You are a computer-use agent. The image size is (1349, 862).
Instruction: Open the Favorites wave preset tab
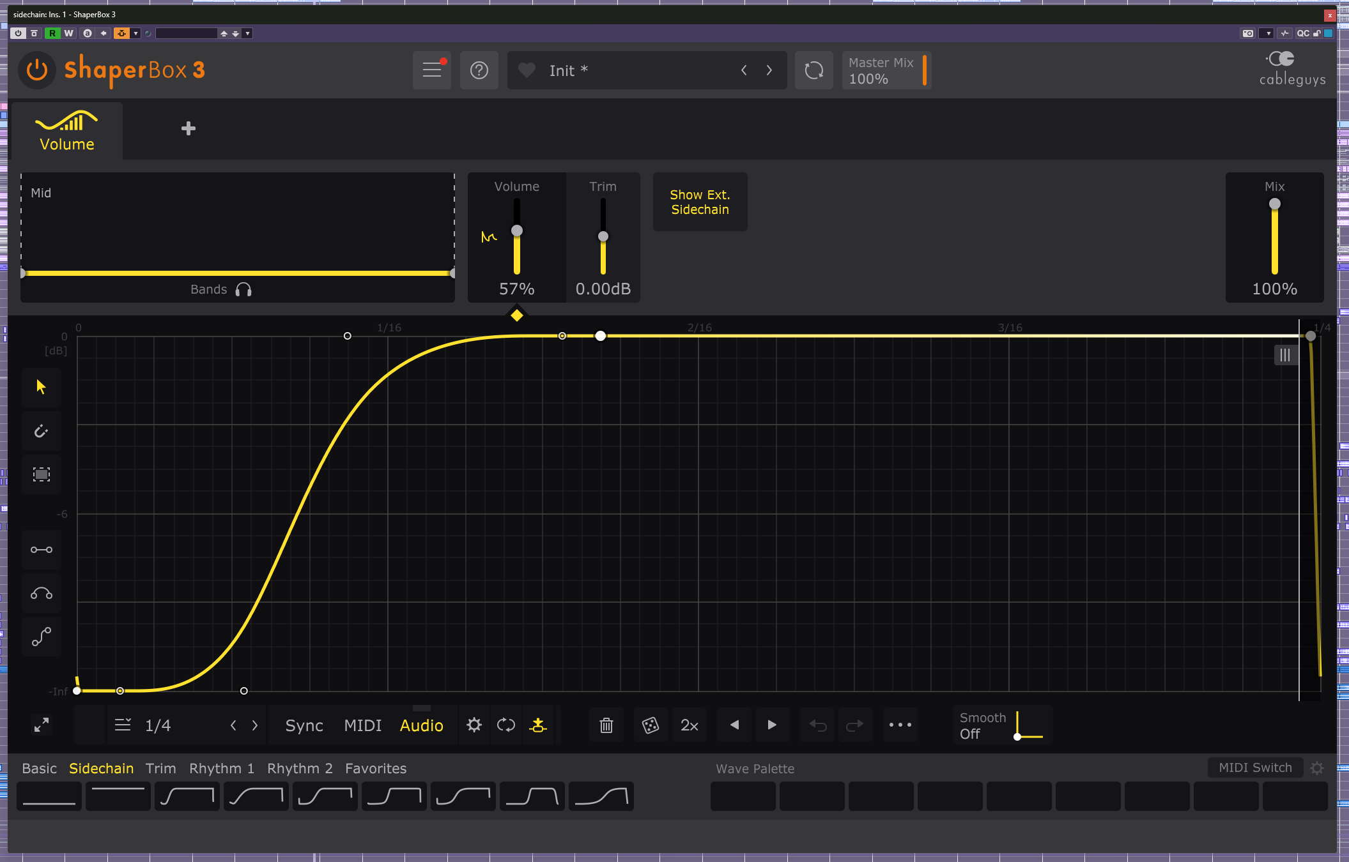pyautogui.click(x=376, y=768)
